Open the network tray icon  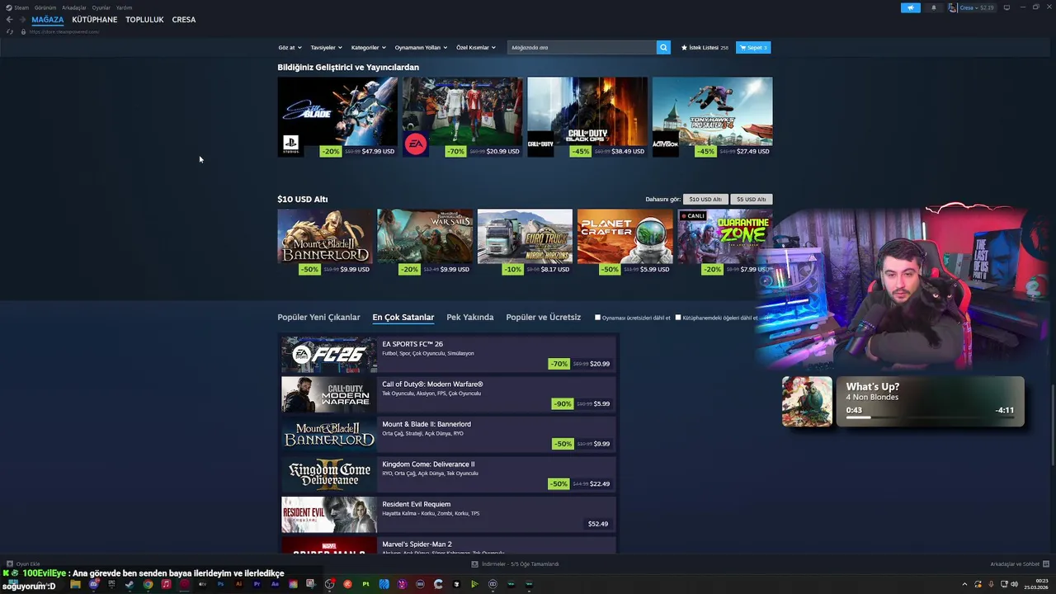1004,584
